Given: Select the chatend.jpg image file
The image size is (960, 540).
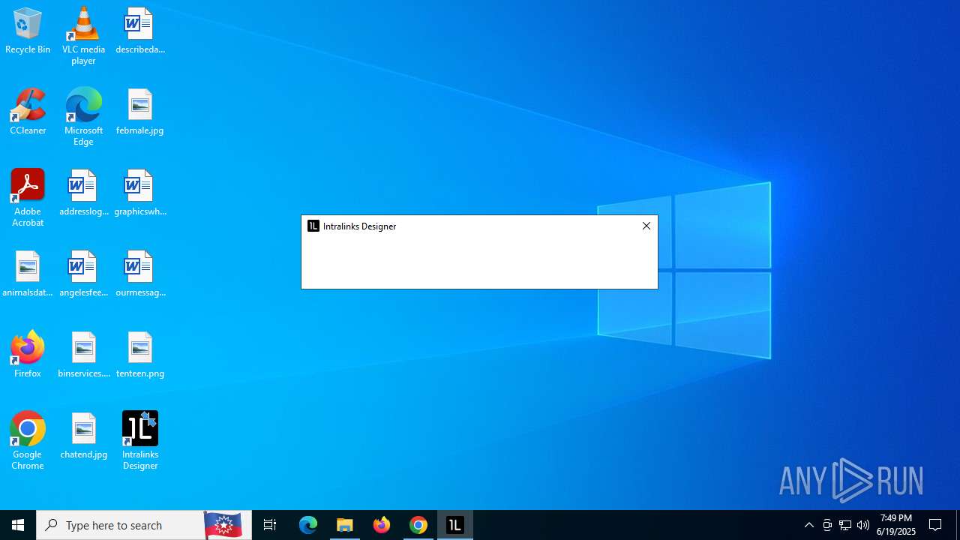Looking at the screenshot, I should (83, 436).
